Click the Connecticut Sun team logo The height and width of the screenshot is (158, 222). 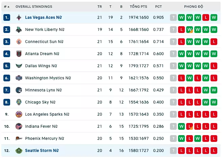[x=19, y=42]
